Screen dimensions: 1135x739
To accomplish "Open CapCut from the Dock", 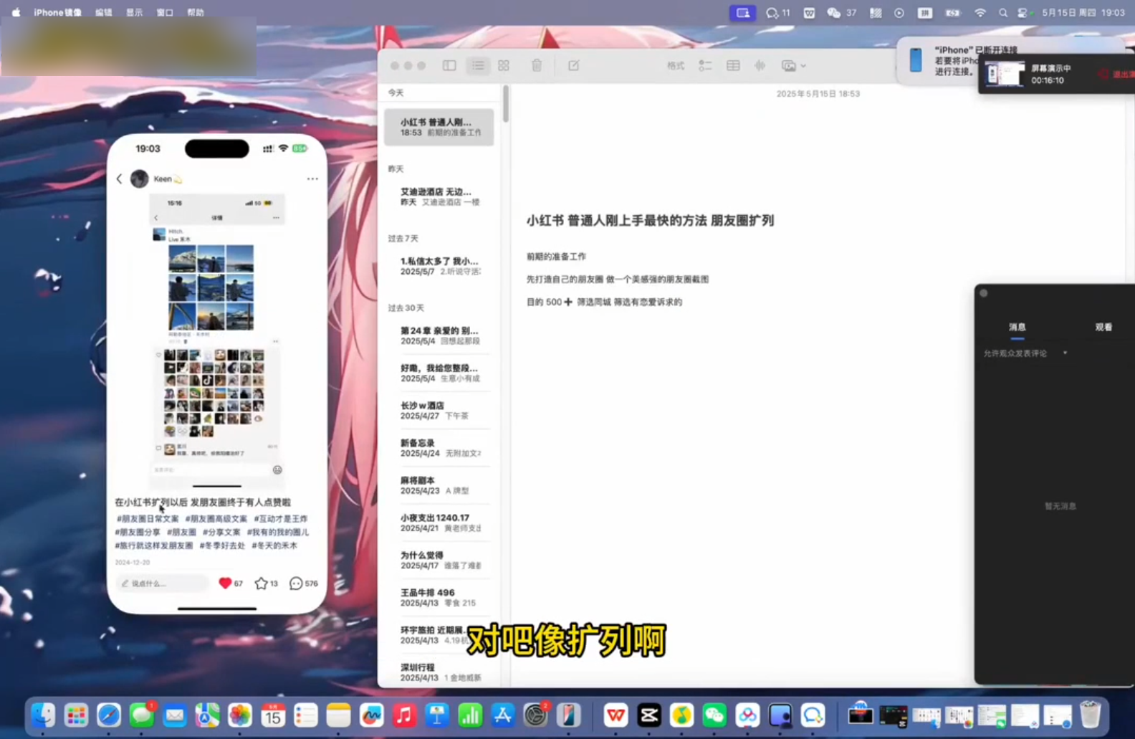I will coord(649,715).
